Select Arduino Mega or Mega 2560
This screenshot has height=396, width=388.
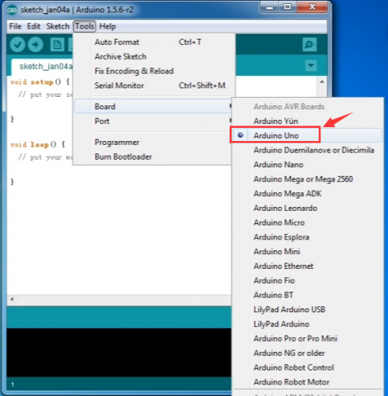pos(307,179)
